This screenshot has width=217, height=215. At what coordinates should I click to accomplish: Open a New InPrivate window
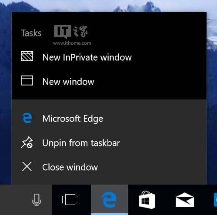click(x=109, y=57)
